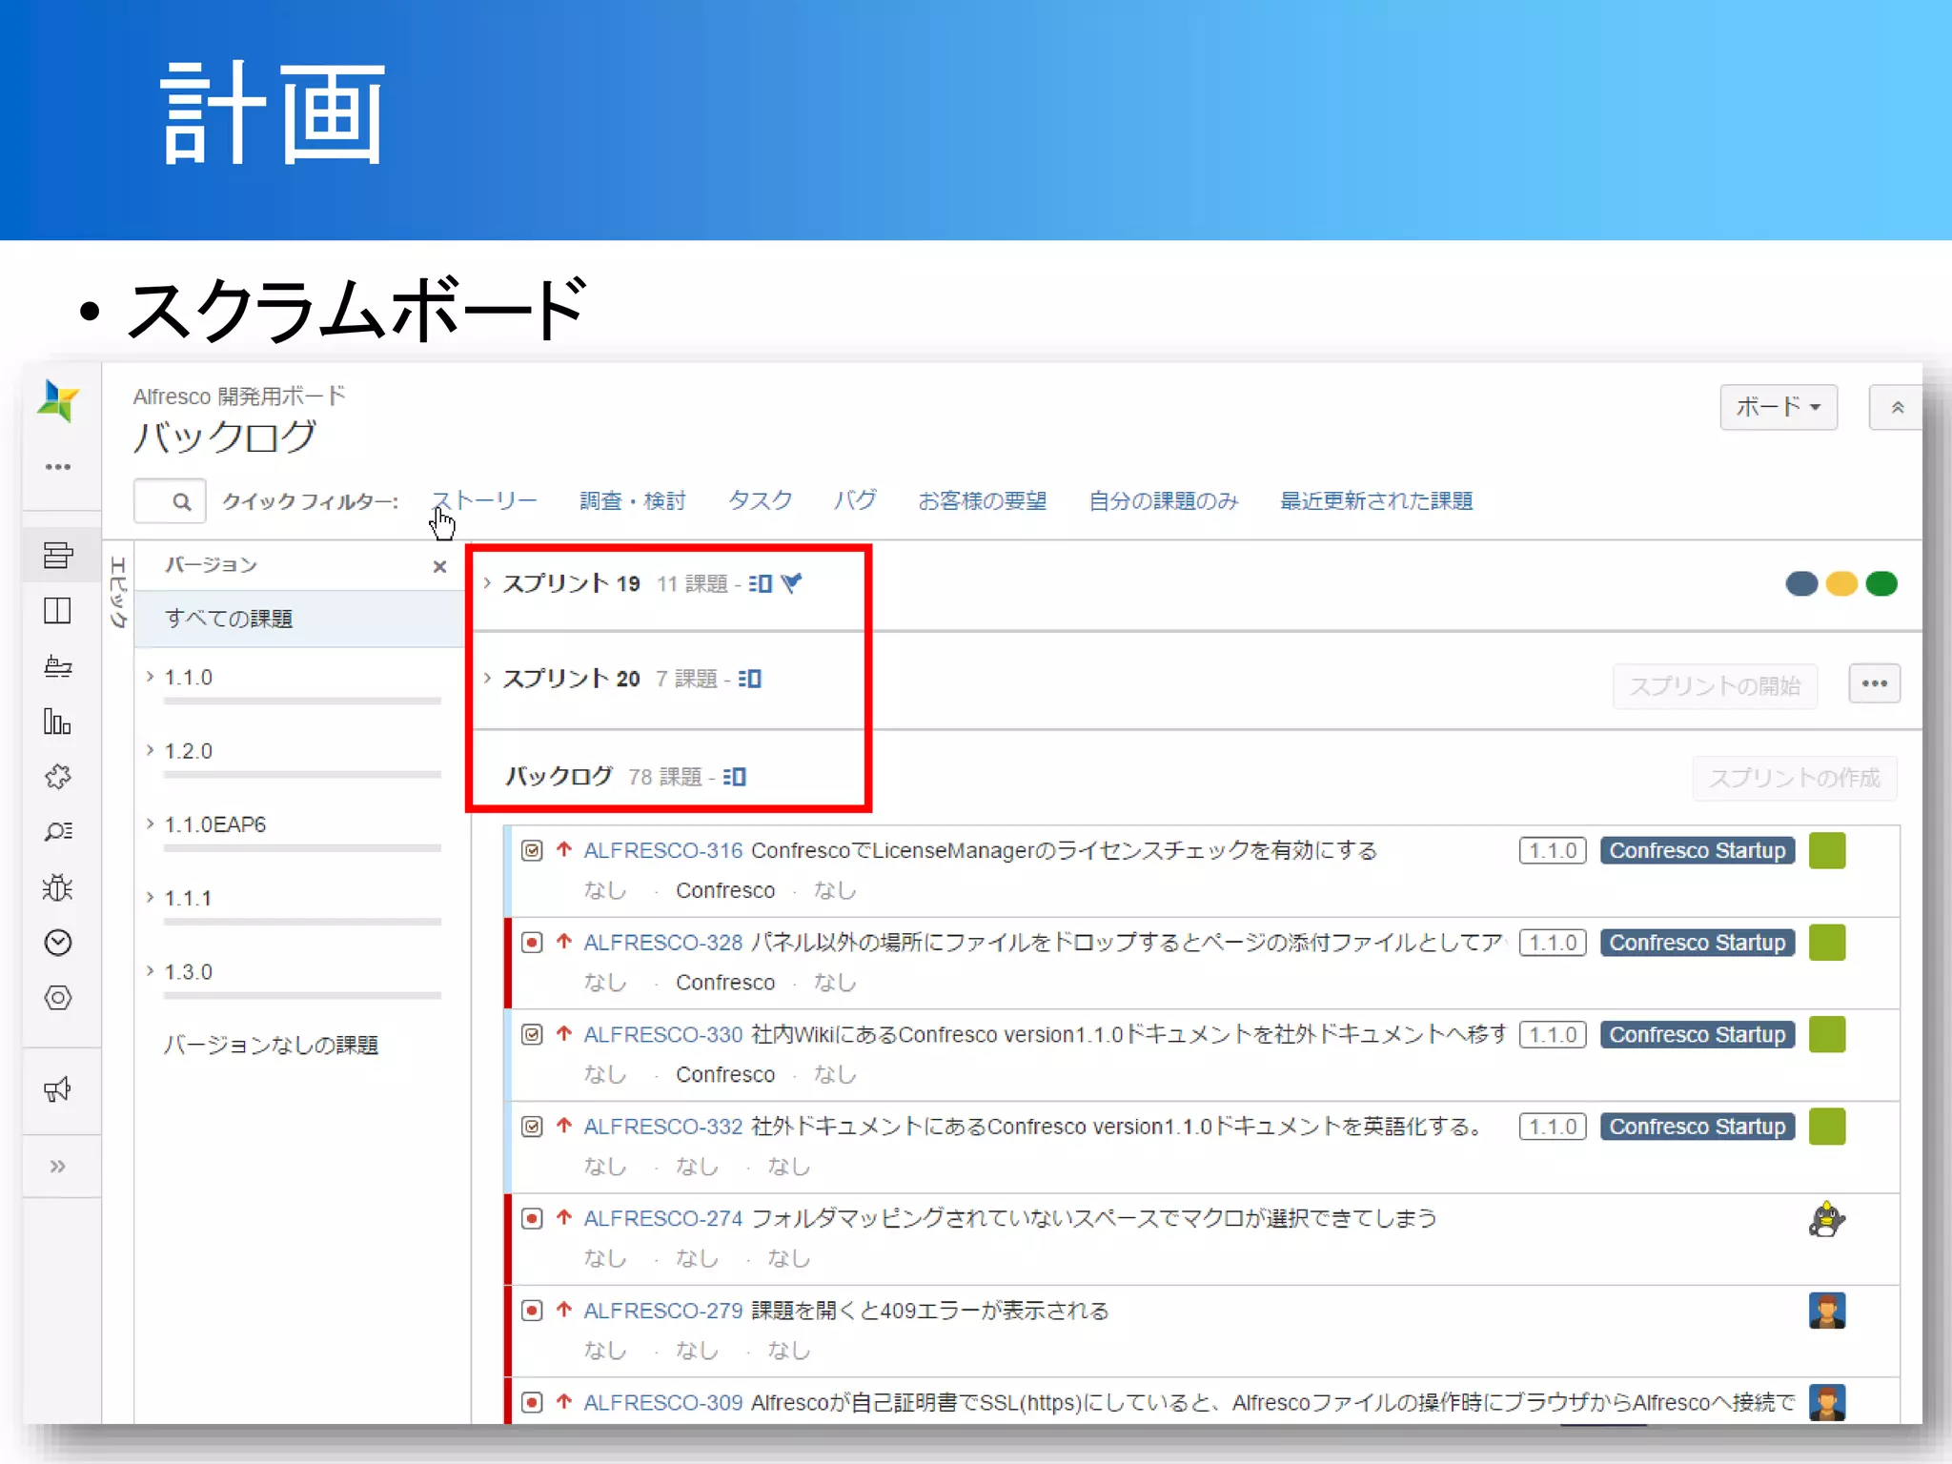The height and width of the screenshot is (1464, 1952).
Task: Select バージョンなしの課題 in Versions panel
Action: point(272,1045)
